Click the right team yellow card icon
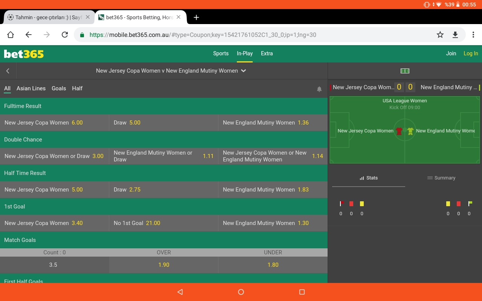482x301 pixels. click(x=448, y=204)
